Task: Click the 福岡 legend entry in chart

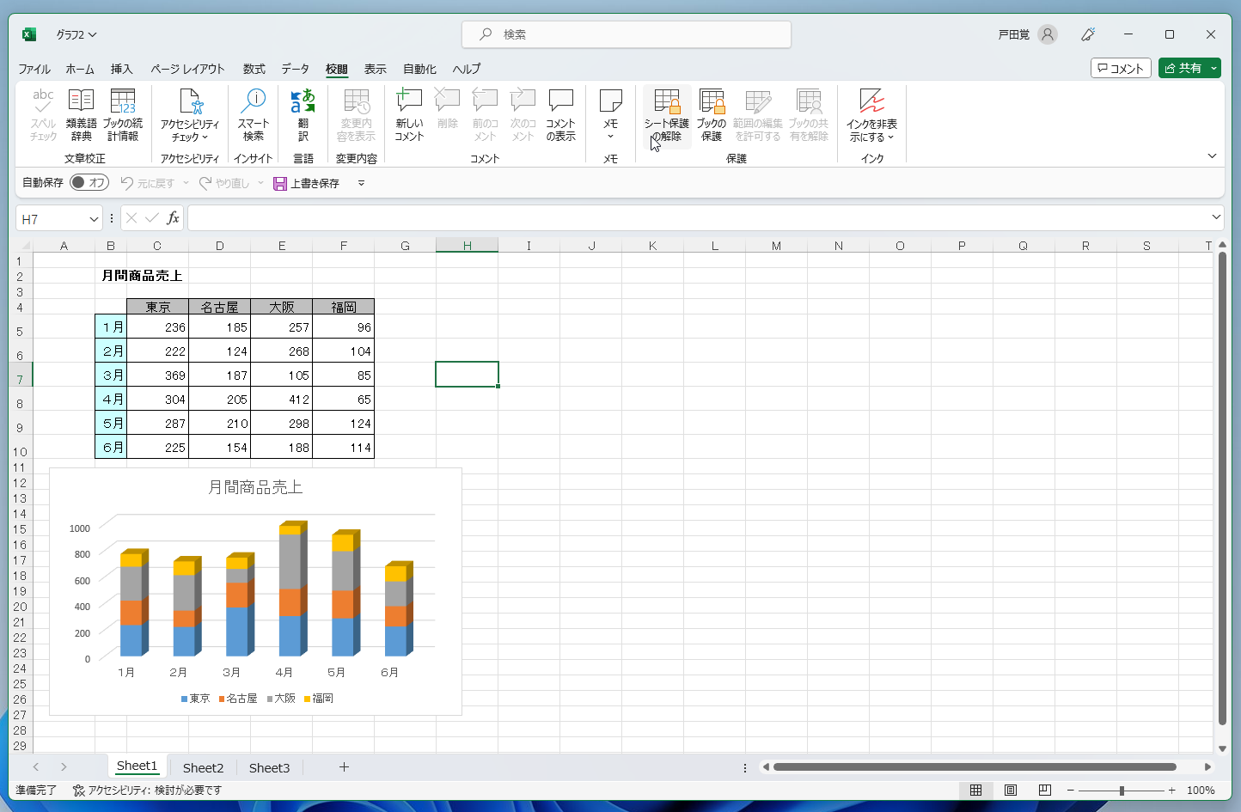Action: coord(318,699)
